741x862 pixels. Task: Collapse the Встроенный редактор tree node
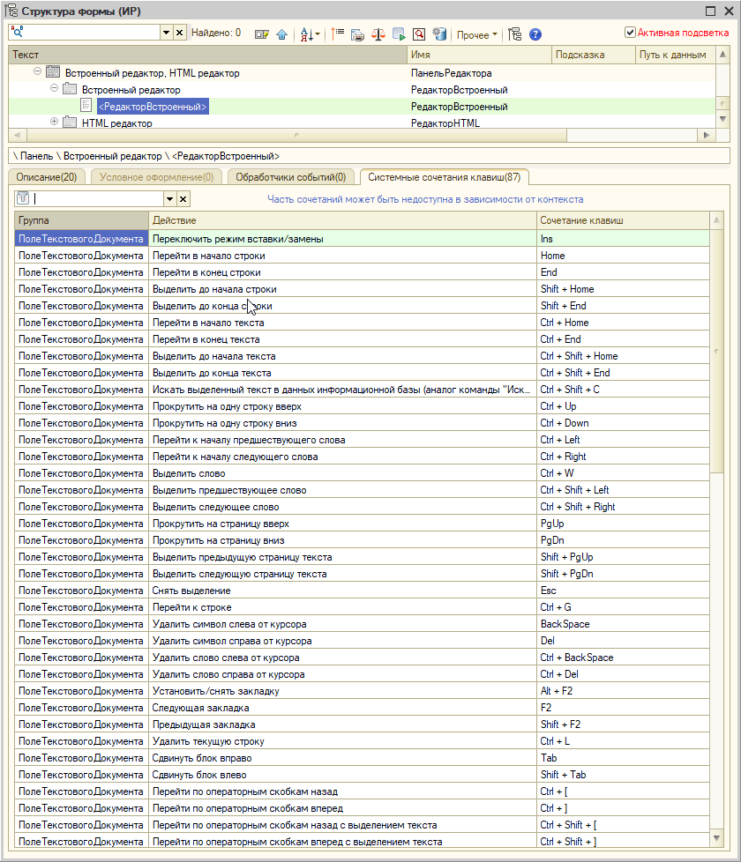tap(54, 88)
